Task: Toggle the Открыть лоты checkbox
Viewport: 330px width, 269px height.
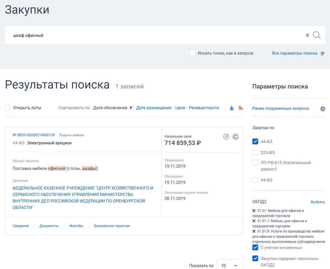Action: 8,107
